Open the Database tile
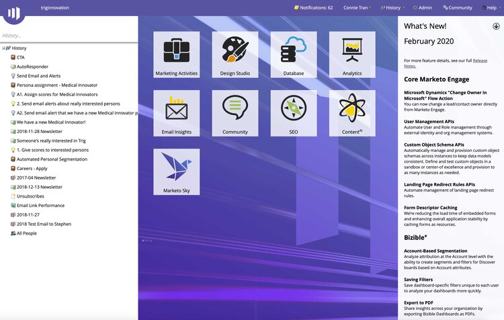Image resolution: width=504 pixels, height=320 pixels. [294, 54]
